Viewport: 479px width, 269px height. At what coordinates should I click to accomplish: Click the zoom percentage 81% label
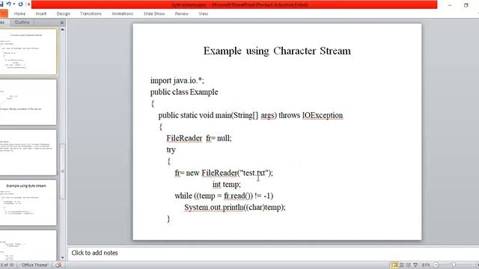click(x=426, y=265)
